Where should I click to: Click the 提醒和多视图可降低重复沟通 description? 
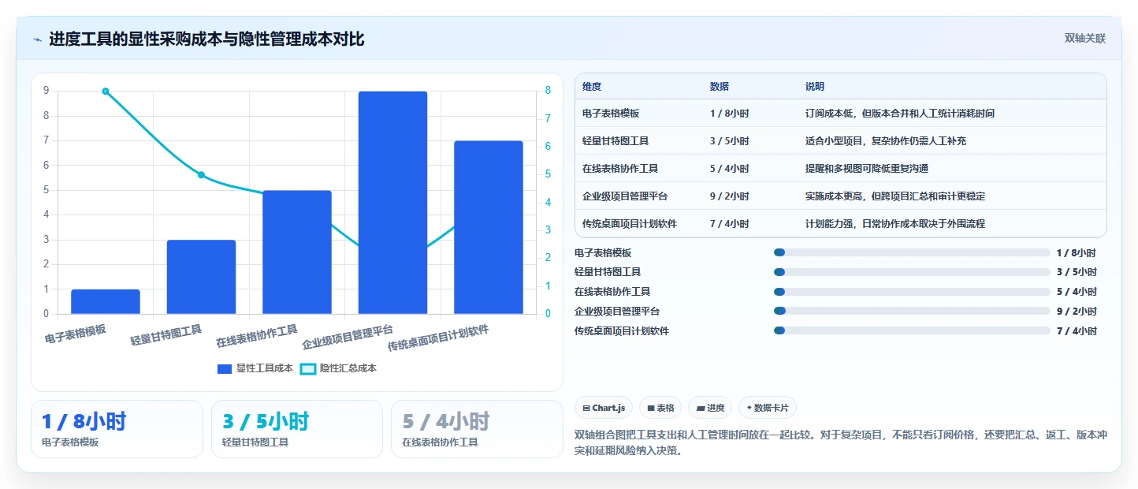tap(866, 169)
